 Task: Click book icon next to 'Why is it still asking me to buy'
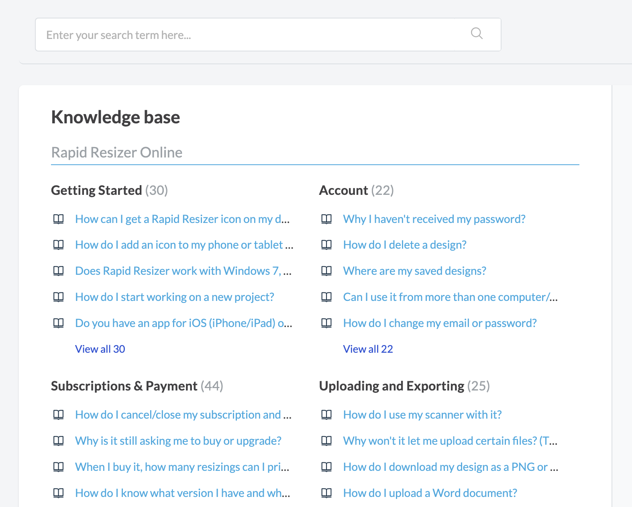click(x=59, y=441)
